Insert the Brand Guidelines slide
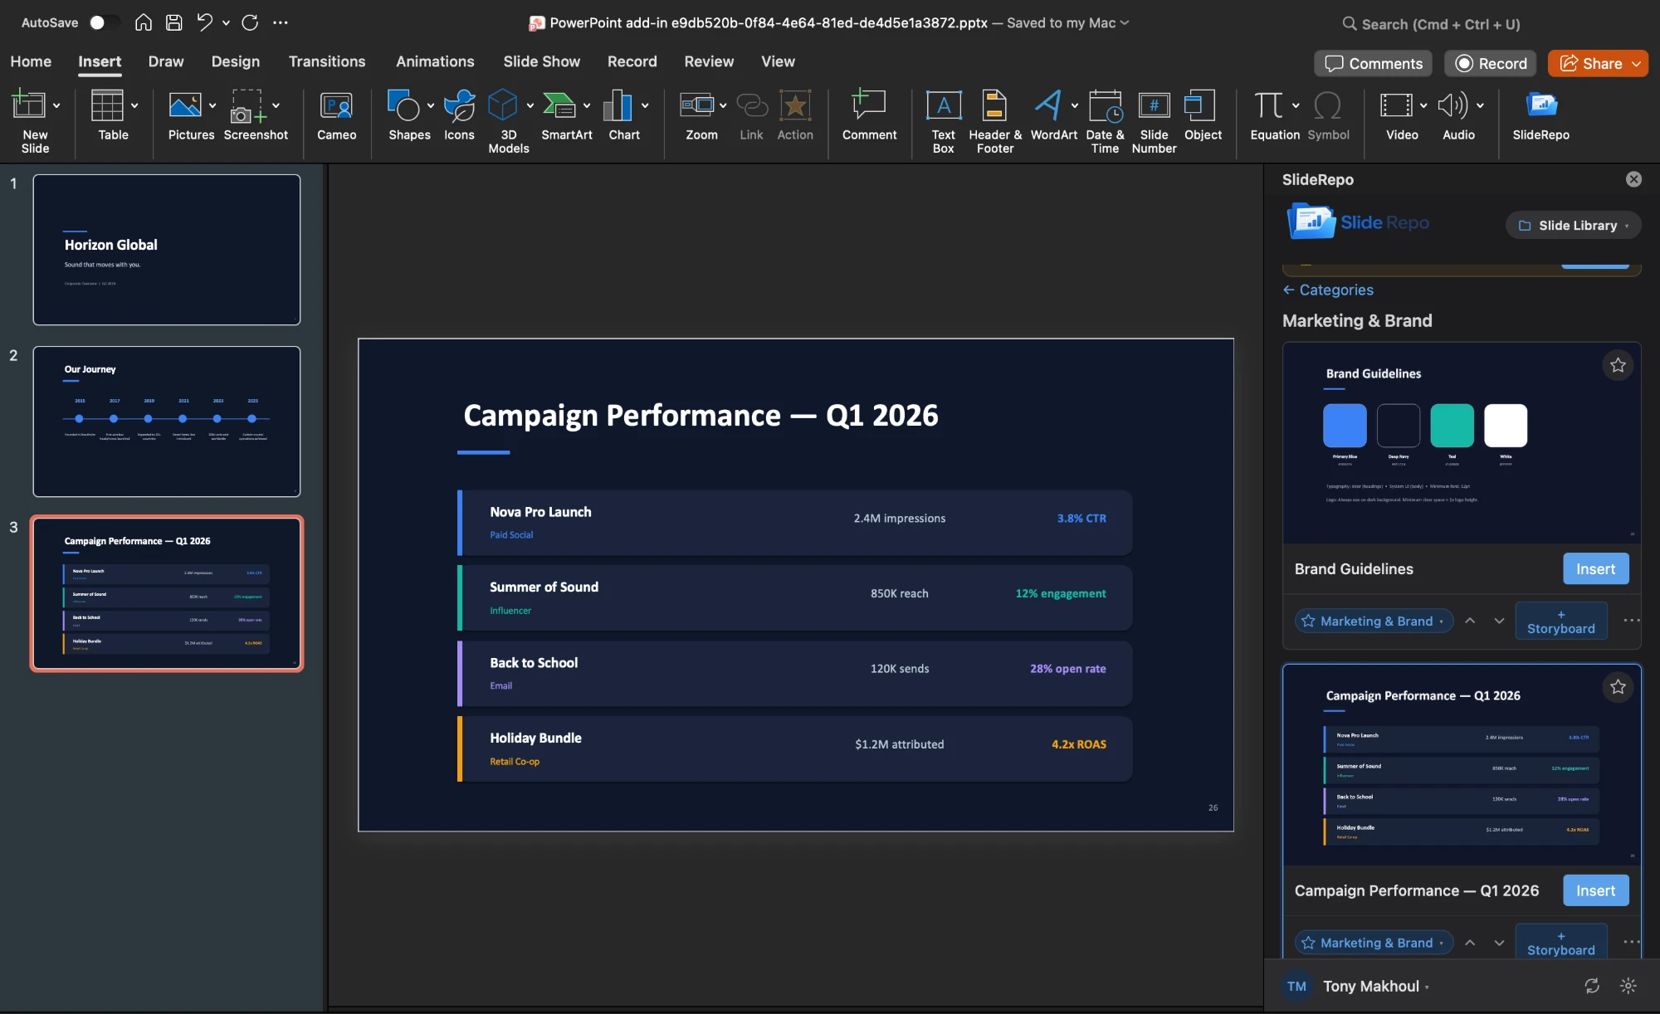The image size is (1660, 1014). point(1595,568)
